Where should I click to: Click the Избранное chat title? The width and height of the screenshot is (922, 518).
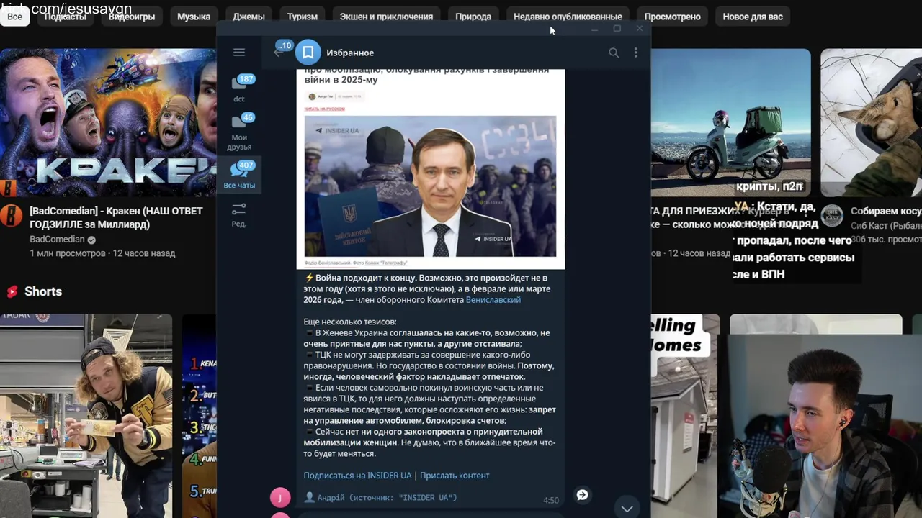click(x=350, y=53)
